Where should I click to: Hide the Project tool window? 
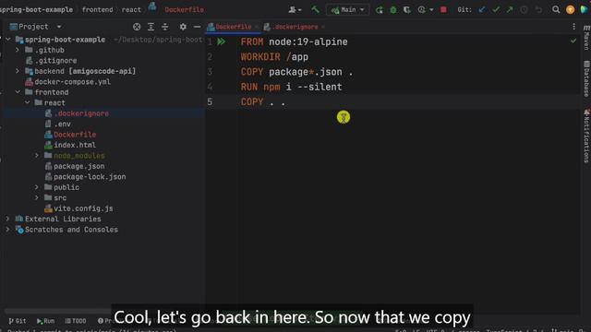click(x=197, y=27)
